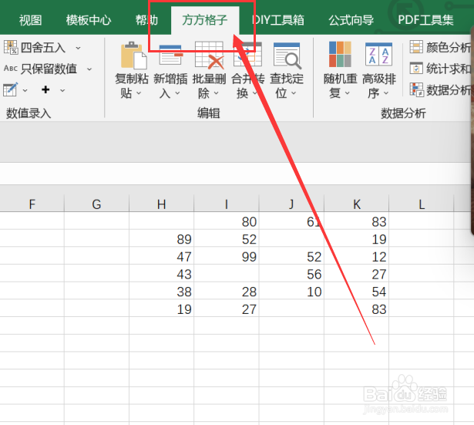Expand the dropdown next to plus icon
Viewport: 474px width, 425px height.
click(62, 90)
